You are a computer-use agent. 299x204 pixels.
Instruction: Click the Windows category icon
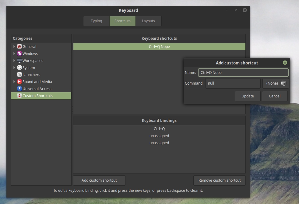tap(19, 54)
